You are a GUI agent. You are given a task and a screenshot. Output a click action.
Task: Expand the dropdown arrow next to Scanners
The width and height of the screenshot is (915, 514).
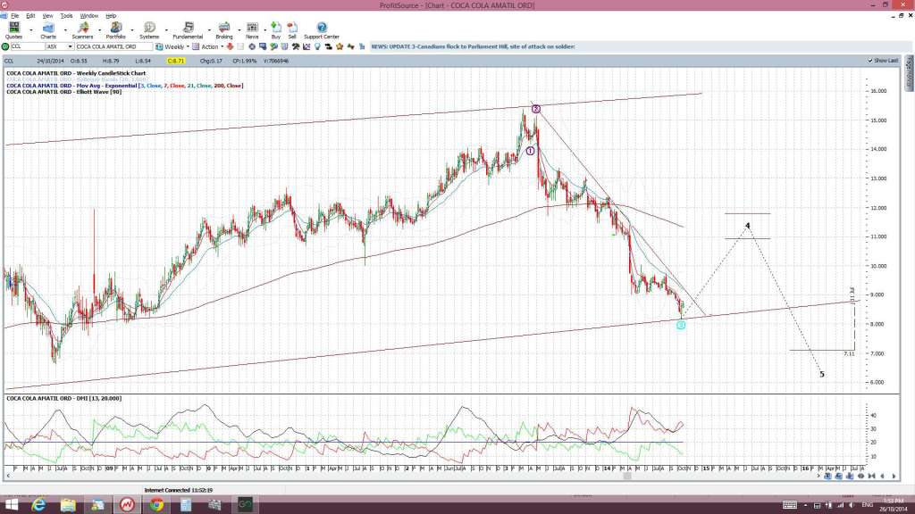point(99,29)
